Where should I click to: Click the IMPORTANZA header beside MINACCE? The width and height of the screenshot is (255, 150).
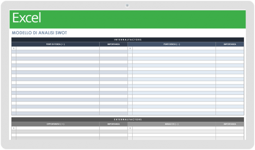tap(230, 124)
